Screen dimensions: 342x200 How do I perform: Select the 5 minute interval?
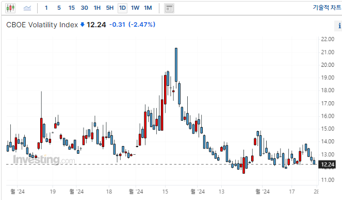[59, 8]
